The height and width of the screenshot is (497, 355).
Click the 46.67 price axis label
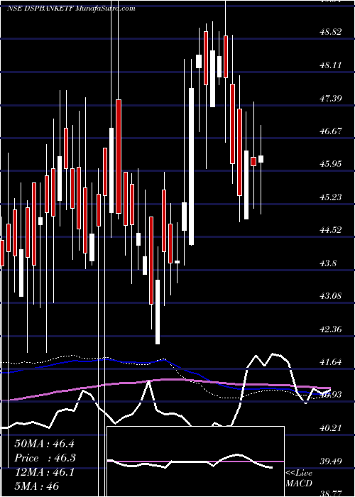[x=331, y=131]
